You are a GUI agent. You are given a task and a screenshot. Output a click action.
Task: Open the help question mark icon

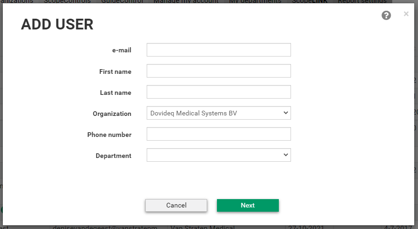point(386,16)
